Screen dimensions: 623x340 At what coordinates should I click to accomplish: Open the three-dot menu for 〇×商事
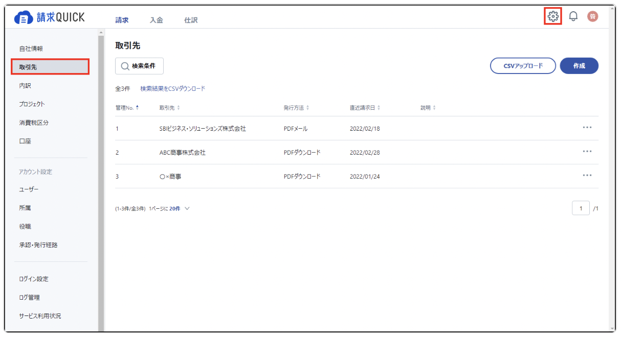587,176
